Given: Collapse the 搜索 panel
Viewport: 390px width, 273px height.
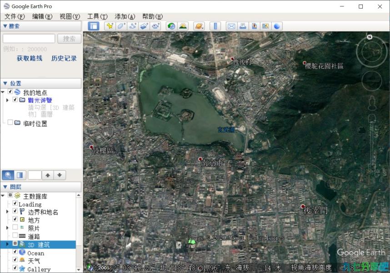Looking at the screenshot, I should tap(5, 26).
